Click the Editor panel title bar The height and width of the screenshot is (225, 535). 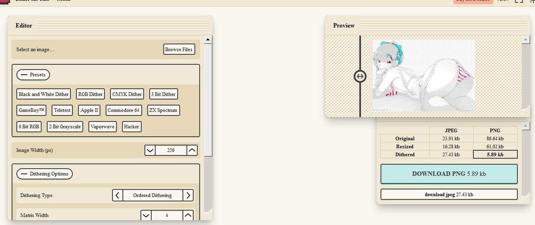tap(110, 25)
